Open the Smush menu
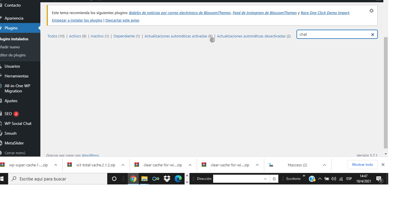This screenshot has width=394, height=221. [10, 133]
